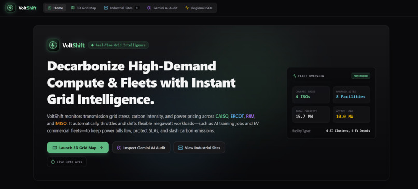Click the pulse icon beside Regional ISOs
Viewport: 418px width, 189px height.
187,8
